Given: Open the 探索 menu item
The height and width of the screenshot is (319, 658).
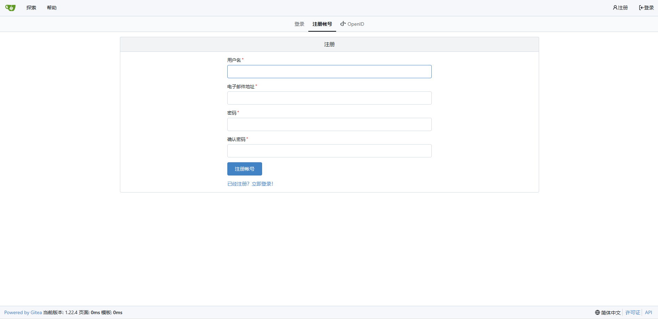Looking at the screenshot, I should (x=31, y=7).
